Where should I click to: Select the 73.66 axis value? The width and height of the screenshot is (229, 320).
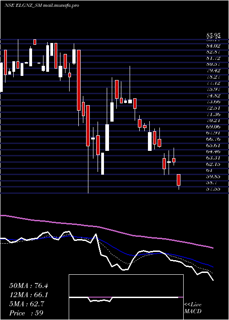pyautogui.click(x=213, y=101)
